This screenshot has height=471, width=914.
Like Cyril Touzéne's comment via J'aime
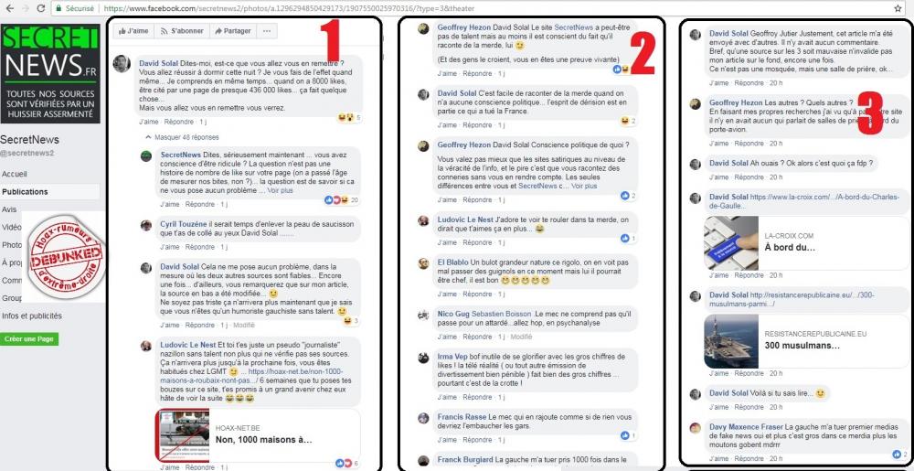click(x=170, y=247)
